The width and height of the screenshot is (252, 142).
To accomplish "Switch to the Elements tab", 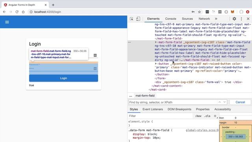I will pos(153,19).
